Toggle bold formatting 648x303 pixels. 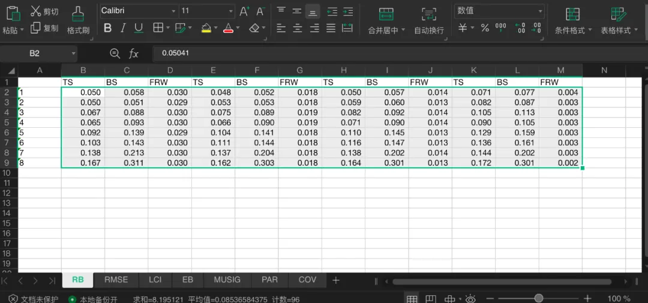pos(107,28)
